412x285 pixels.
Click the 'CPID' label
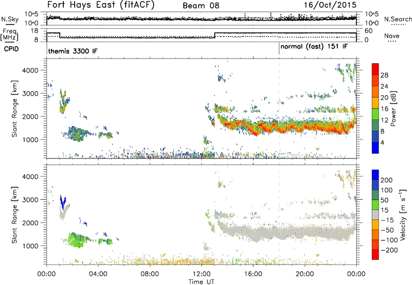[x=11, y=49]
